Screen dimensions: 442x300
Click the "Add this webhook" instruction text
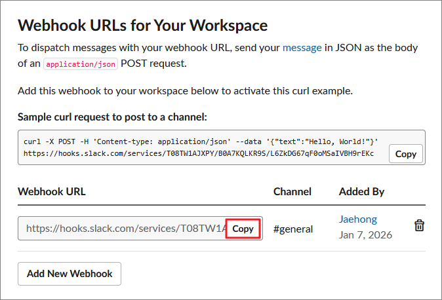(185, 91)
